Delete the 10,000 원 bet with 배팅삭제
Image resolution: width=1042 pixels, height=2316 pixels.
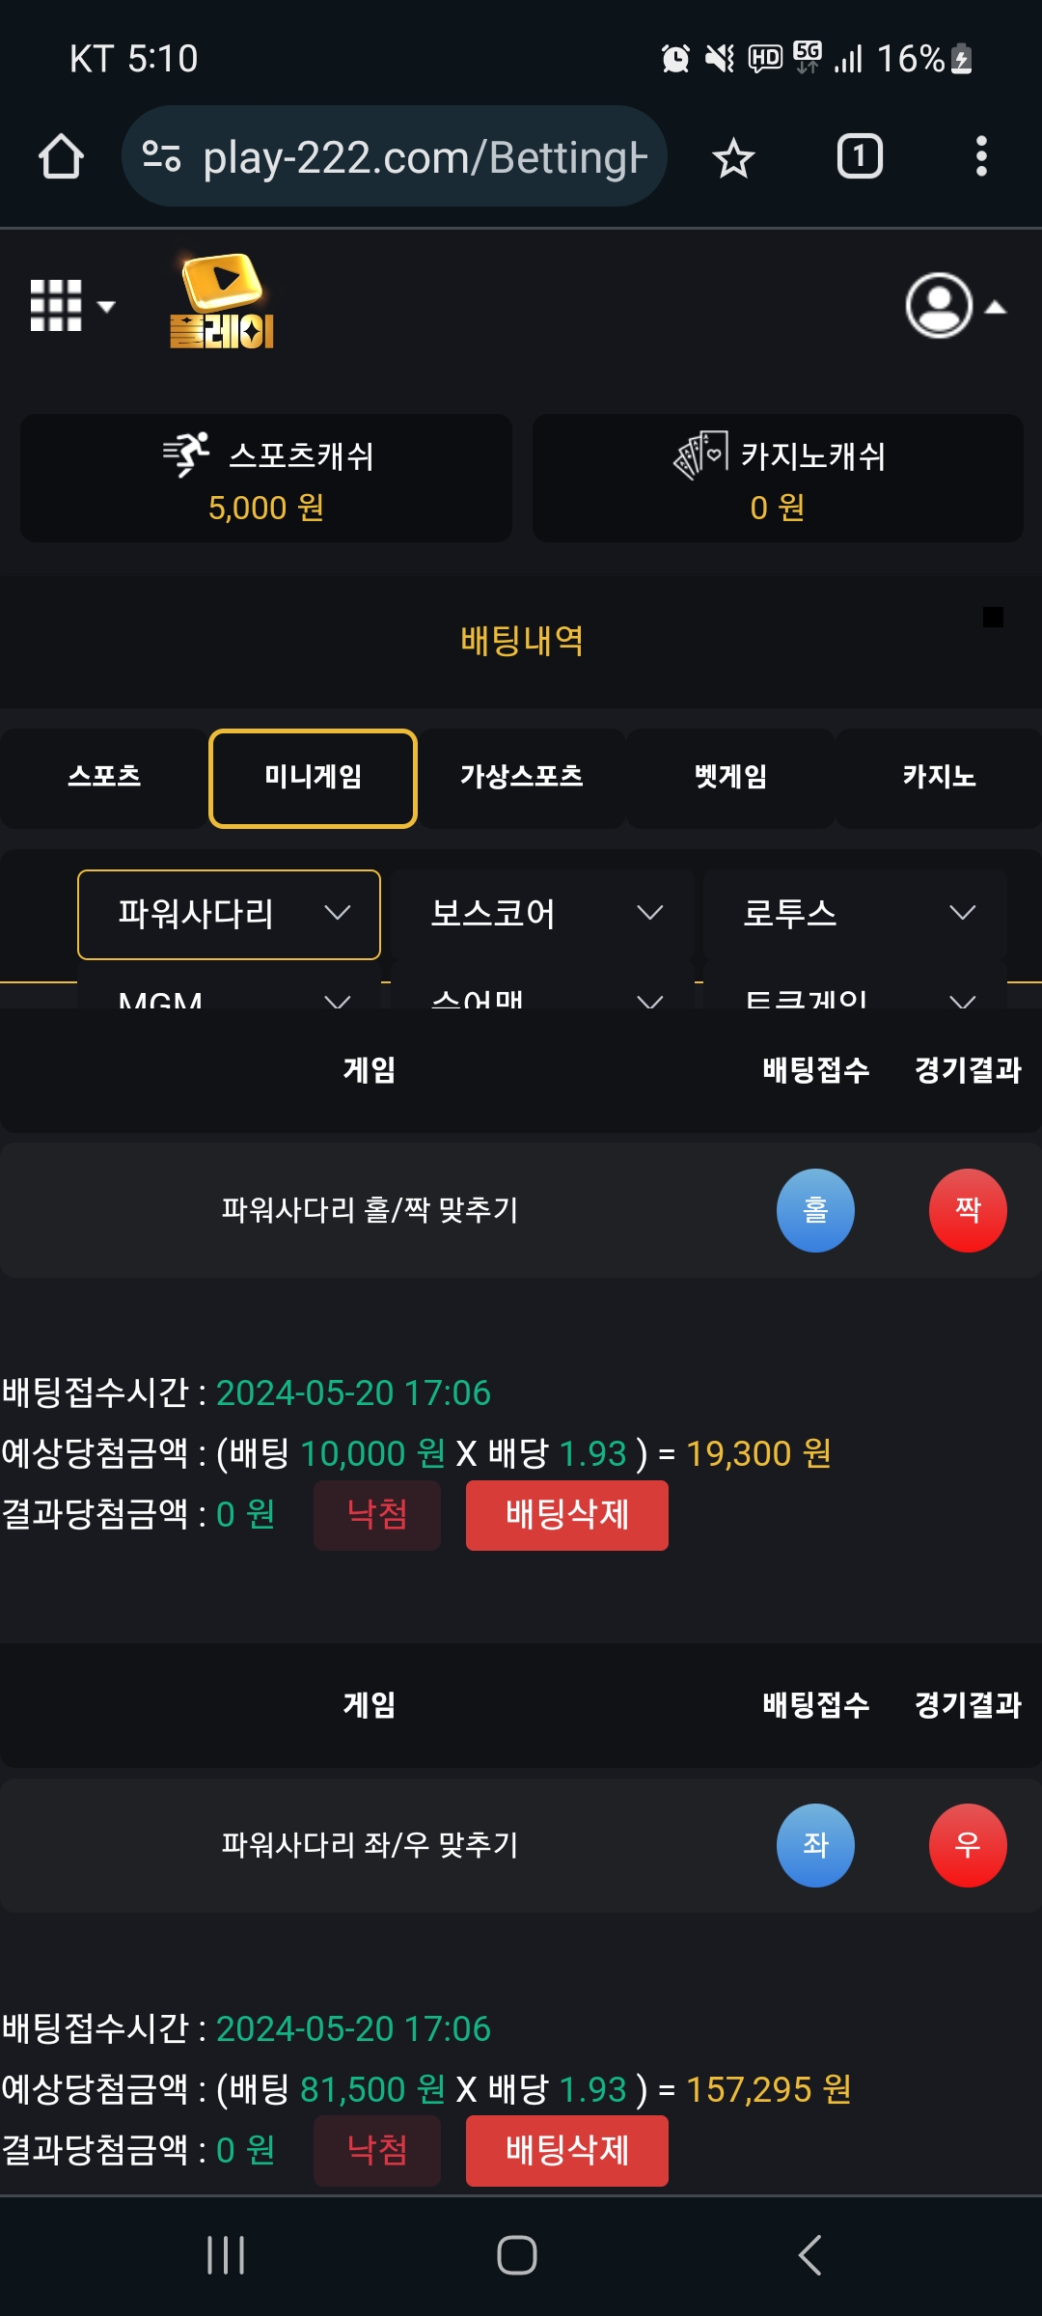pyautogui.click(x=567, y=1515)
